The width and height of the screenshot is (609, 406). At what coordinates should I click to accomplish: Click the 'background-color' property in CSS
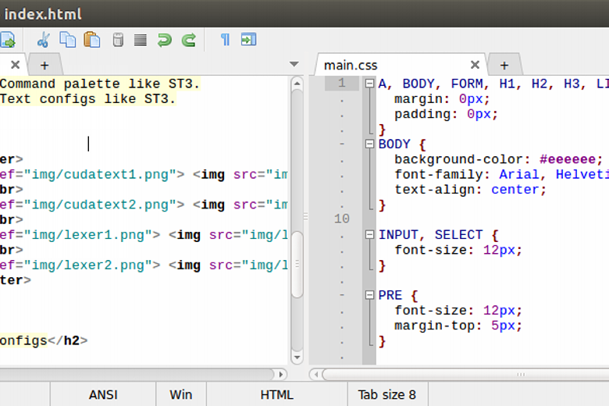[x=459, y=159]
